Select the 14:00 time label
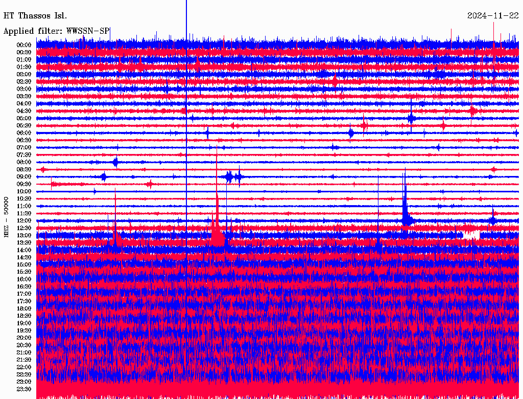This screenshot has height=399, width=523. 24,250
